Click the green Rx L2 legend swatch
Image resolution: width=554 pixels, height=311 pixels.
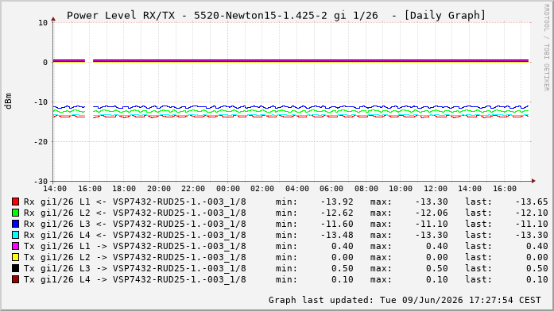(15, 213)
